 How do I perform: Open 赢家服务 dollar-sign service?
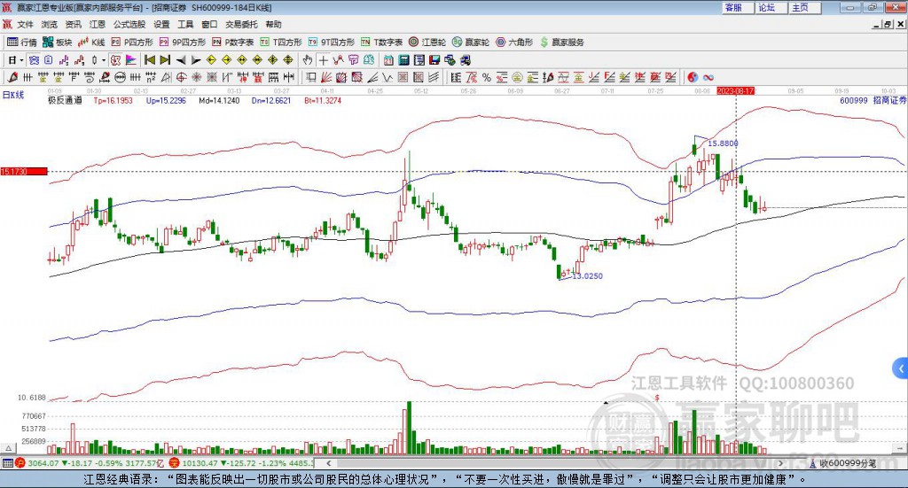(x=561, y=43)
